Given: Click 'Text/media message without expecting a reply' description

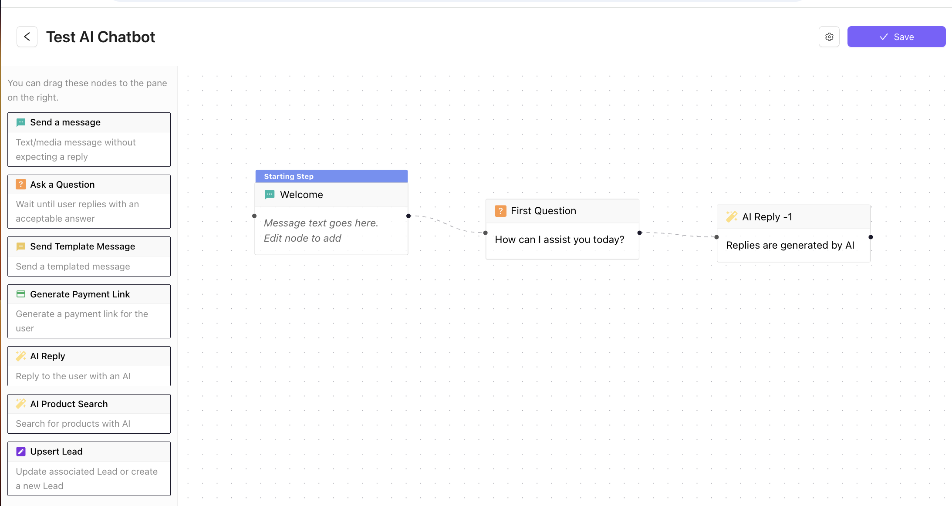Looking at the screenshot, I should click(76, 149).
